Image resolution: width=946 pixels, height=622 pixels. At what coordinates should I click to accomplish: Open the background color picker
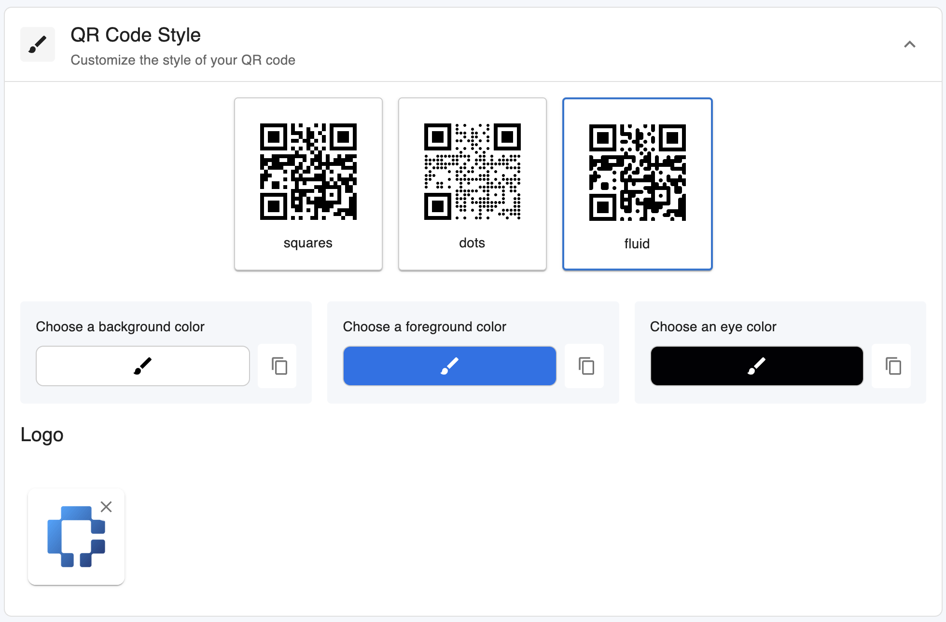tap(143, 366)
